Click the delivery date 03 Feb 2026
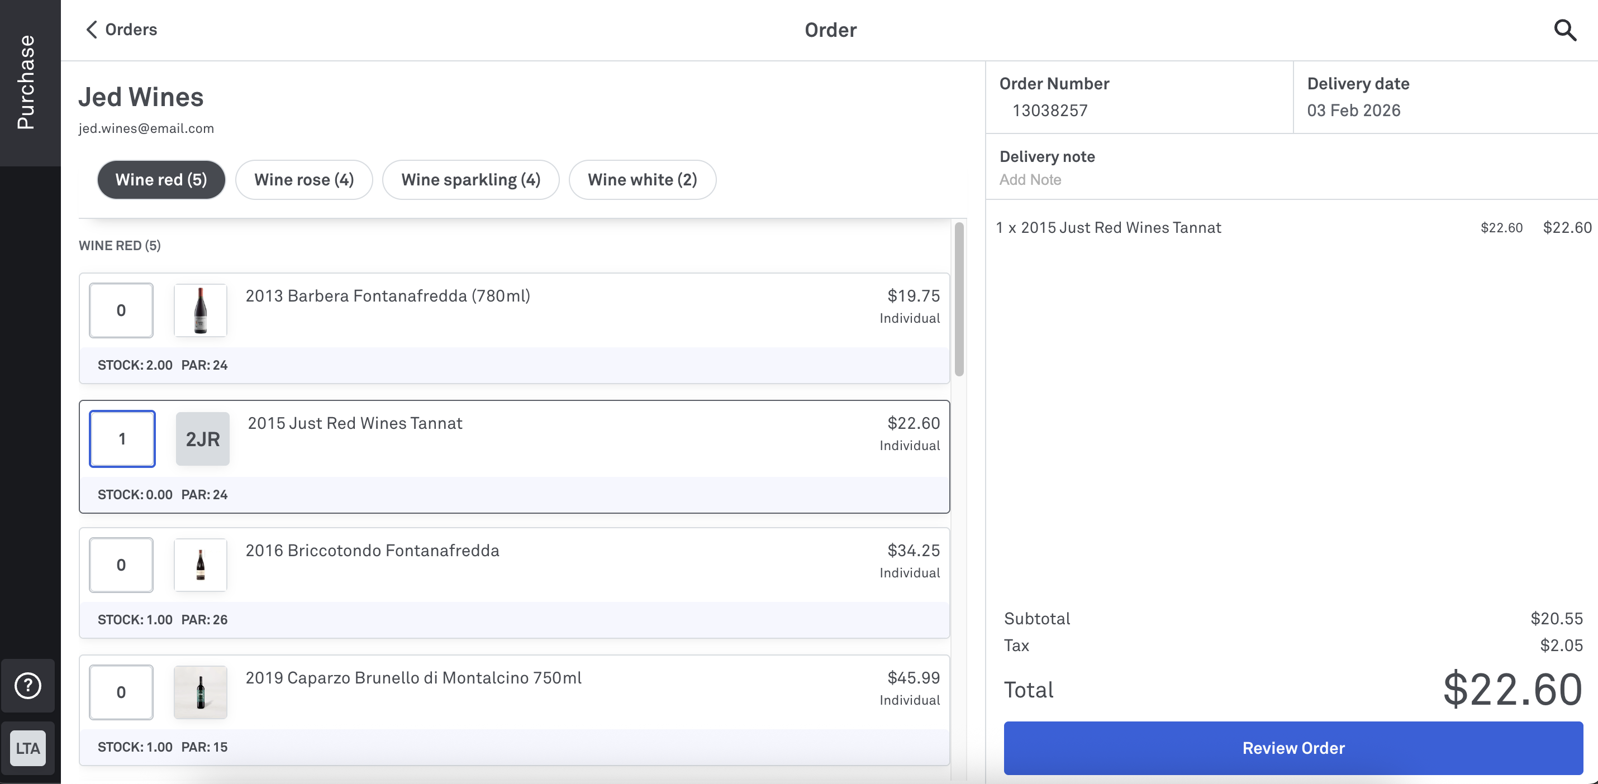Image resolution: width=1598 pixels, height=784 pixels. click(1354, 111)
